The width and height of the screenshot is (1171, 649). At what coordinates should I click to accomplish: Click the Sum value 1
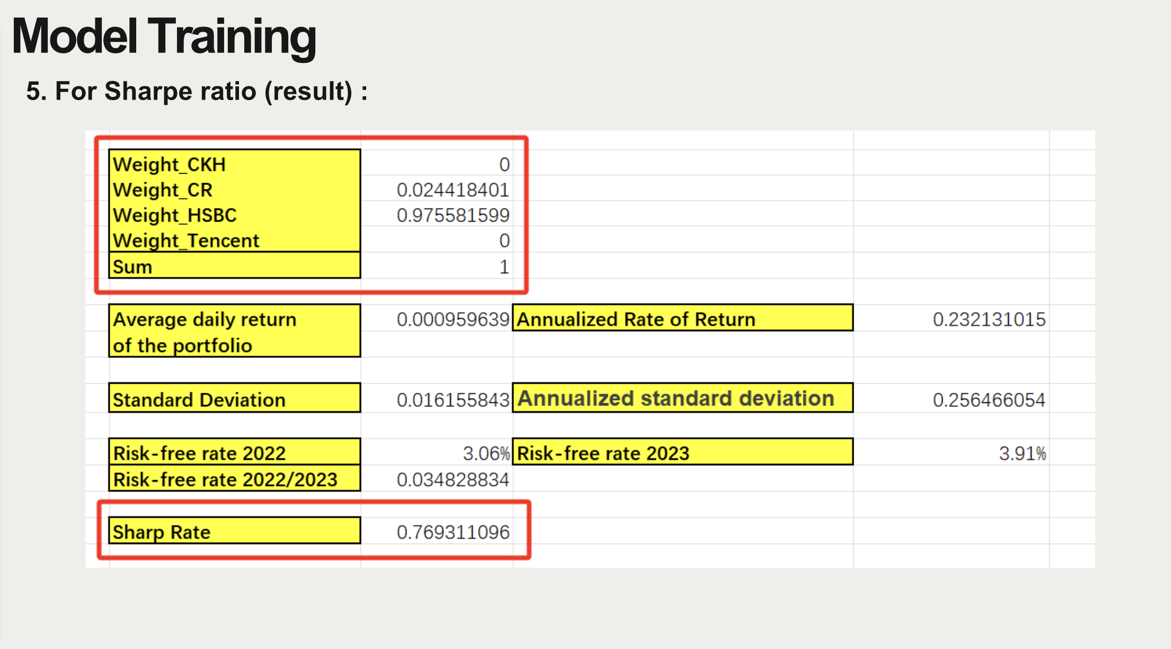[504, 267]
